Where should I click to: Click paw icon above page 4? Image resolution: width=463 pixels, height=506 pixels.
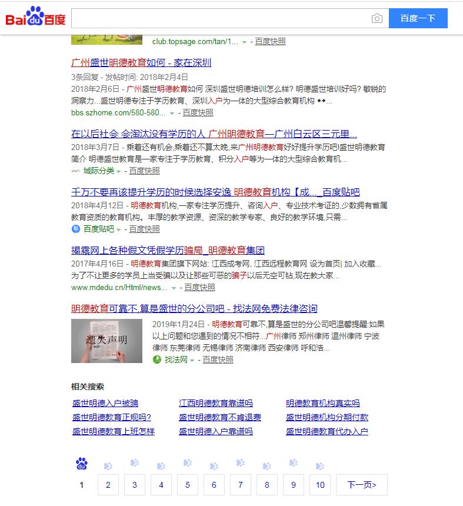tap(161, 466)
